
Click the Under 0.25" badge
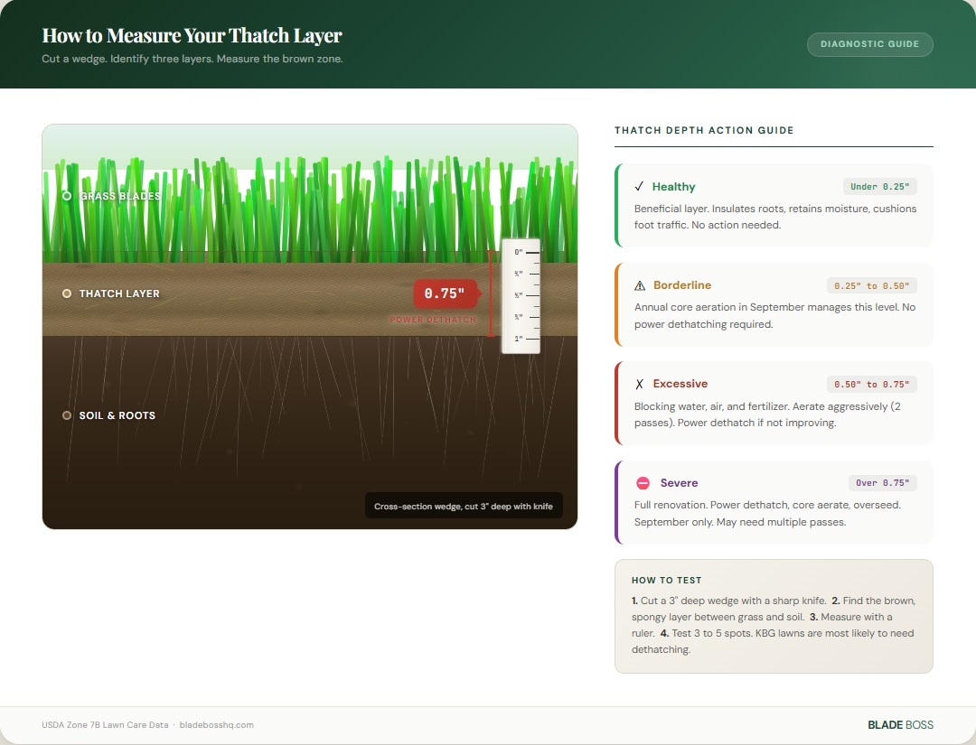click(x=880, y=186)
